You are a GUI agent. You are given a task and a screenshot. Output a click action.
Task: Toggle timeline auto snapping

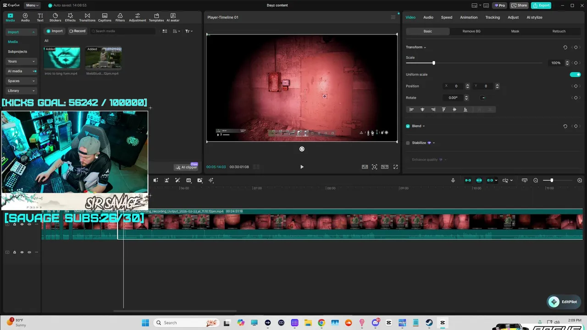pyautogui.click(x=479, y=181)
